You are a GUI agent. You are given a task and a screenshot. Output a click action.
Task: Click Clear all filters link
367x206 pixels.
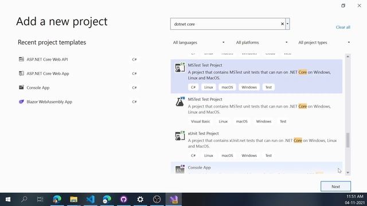(343, 27)
